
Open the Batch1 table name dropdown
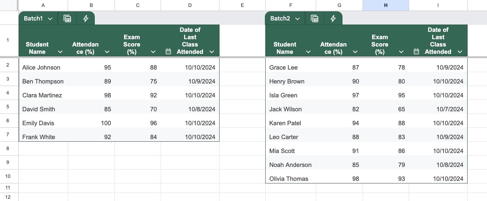[x=50, y=19]
